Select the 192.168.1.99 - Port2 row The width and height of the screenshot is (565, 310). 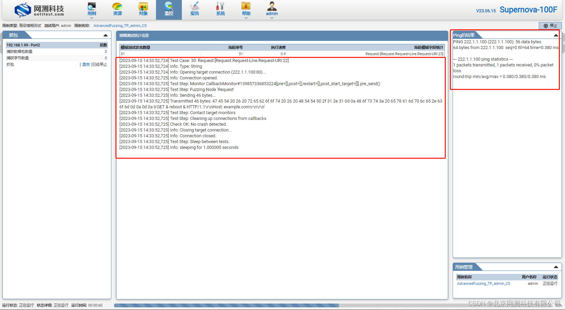tap(57, 45)
